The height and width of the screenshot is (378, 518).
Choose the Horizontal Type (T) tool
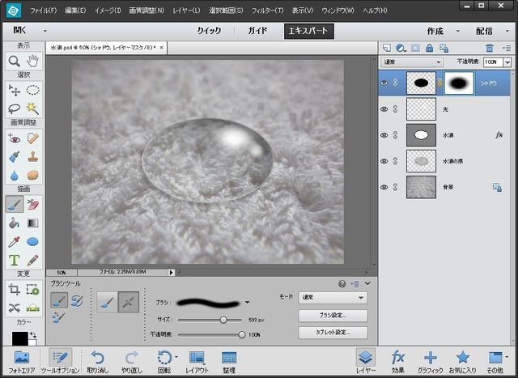(14, 260)
